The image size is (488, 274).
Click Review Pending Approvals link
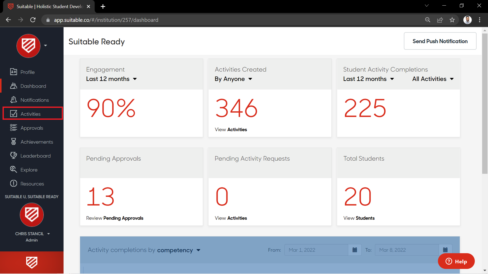point(115,218)
